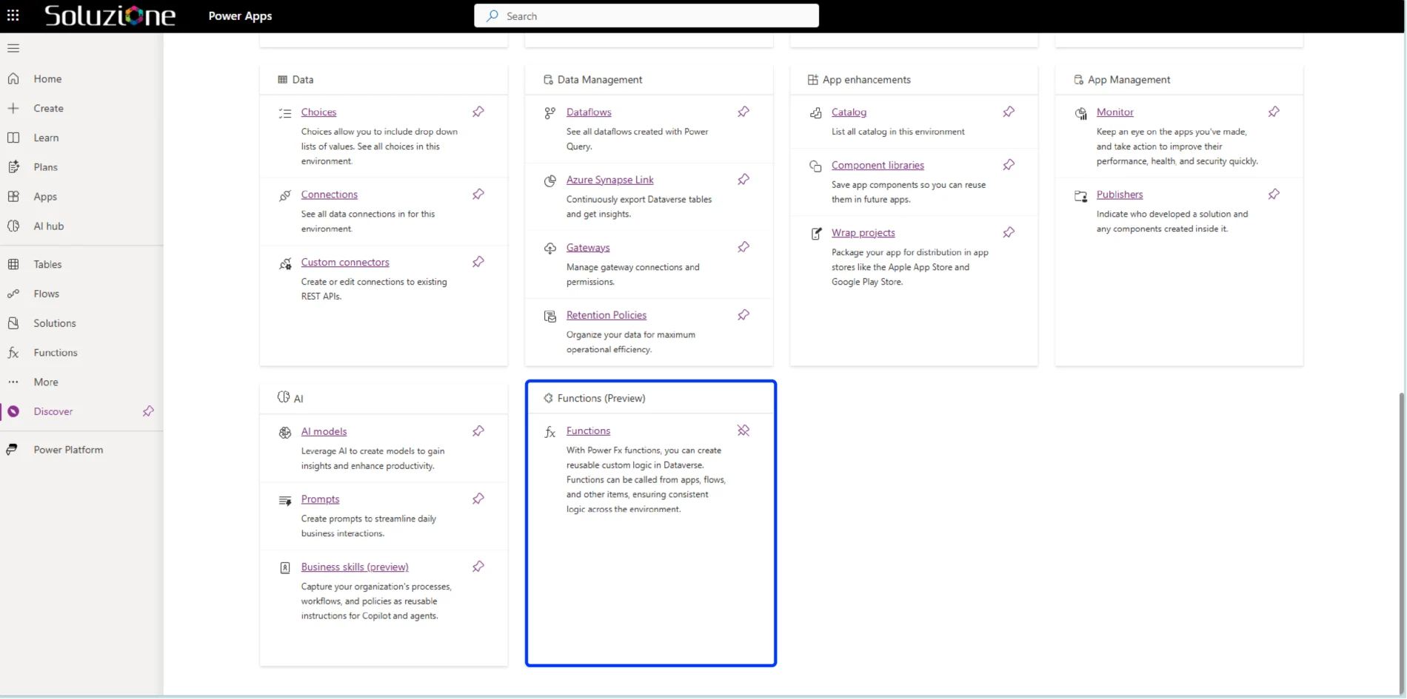
Task: Click the Business skills icon
Action: click(x=285, y=568)
